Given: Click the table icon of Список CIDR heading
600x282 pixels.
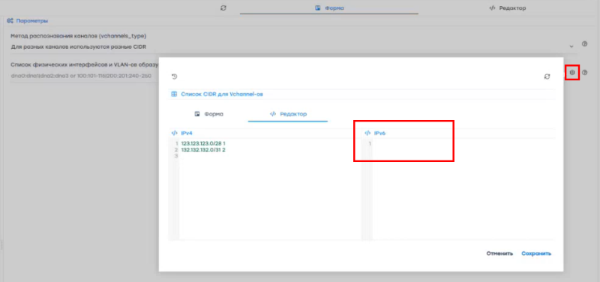Looking at the screenshot, I should (174, 94).
